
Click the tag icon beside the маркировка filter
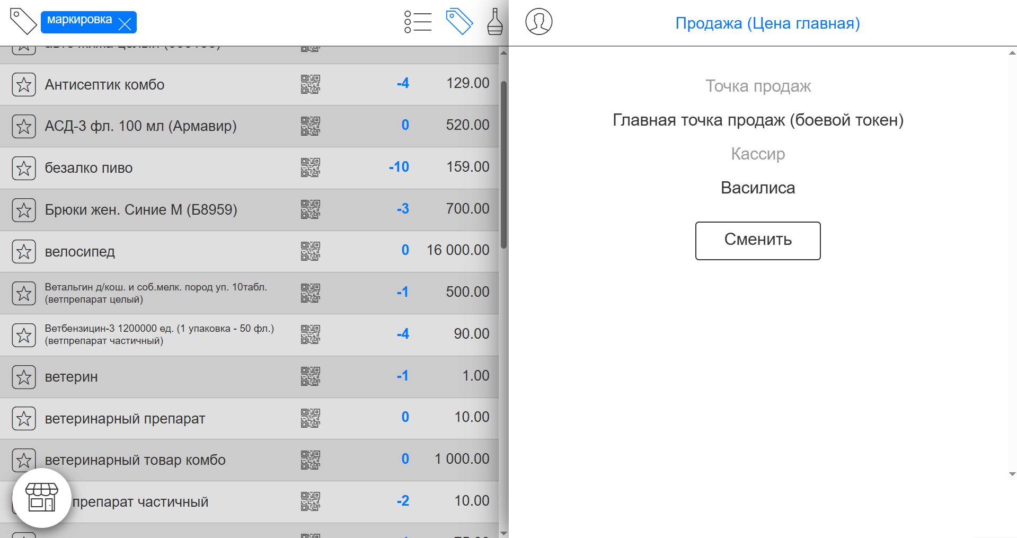point(23,21)
